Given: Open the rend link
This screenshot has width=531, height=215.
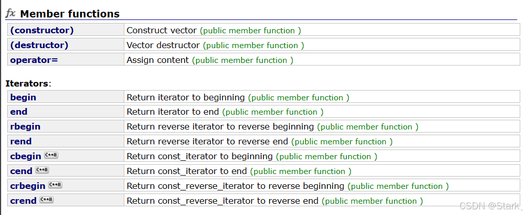Looking at the screenshot, I should pyautogui.click(x=20, y=141).
